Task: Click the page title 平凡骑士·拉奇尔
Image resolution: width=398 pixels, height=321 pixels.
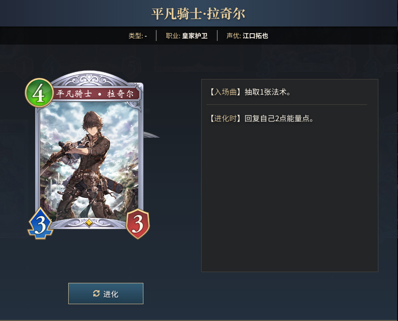Action: (x=198, y=14)
